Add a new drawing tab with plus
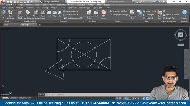The image size is (190, 106). [x=40, y=25]
